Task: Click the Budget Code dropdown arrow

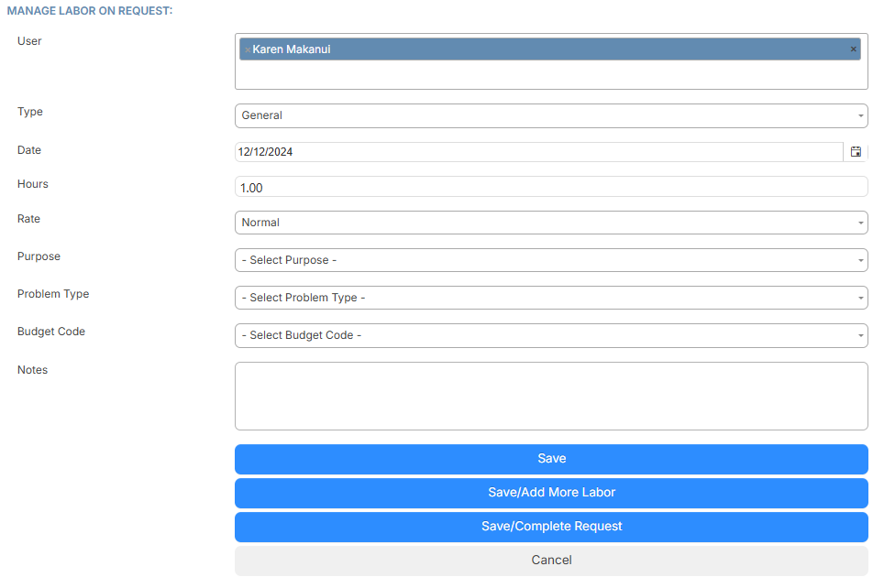Action: click(858, 335)
